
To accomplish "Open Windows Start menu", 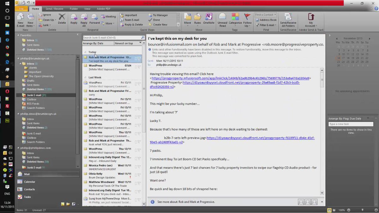I will (x=7, y=3).
